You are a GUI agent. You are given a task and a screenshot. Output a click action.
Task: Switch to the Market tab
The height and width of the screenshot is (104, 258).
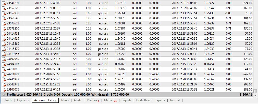tap(110, 100)
